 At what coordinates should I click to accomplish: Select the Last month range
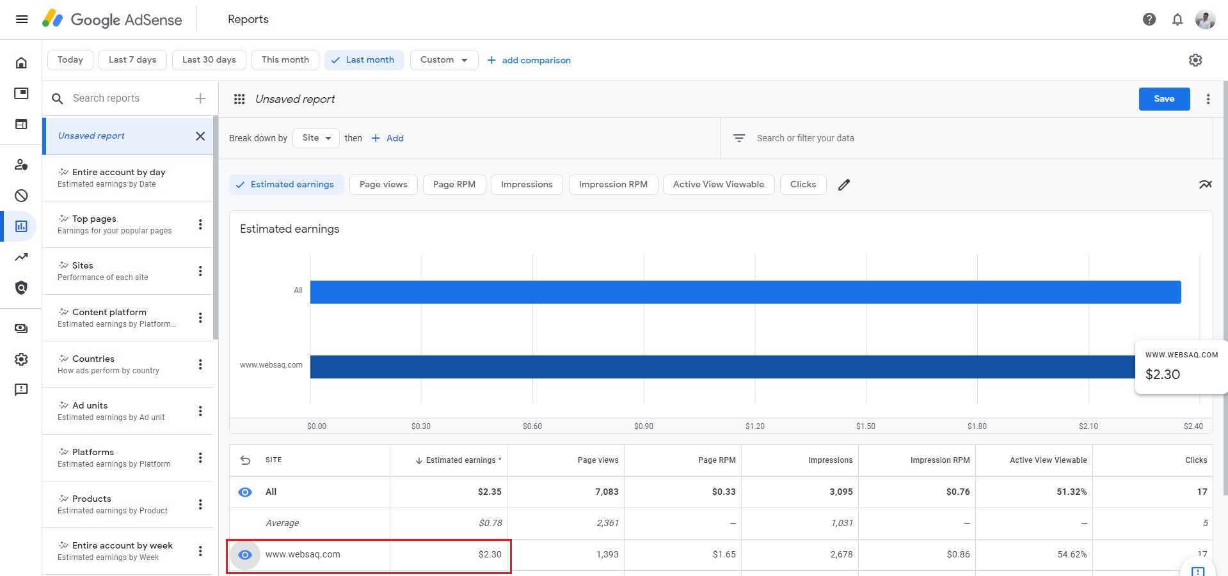[364, 60]
